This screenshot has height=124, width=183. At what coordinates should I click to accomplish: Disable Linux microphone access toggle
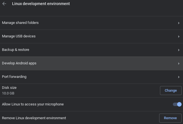point(177,104)
